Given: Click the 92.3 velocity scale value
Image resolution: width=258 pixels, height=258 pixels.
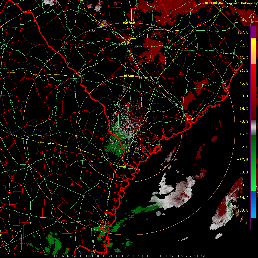Looking at the screenshot, I should (x=244, y=45).
